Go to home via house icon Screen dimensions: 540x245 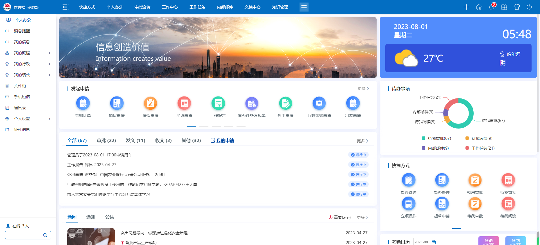coord(479,7)
